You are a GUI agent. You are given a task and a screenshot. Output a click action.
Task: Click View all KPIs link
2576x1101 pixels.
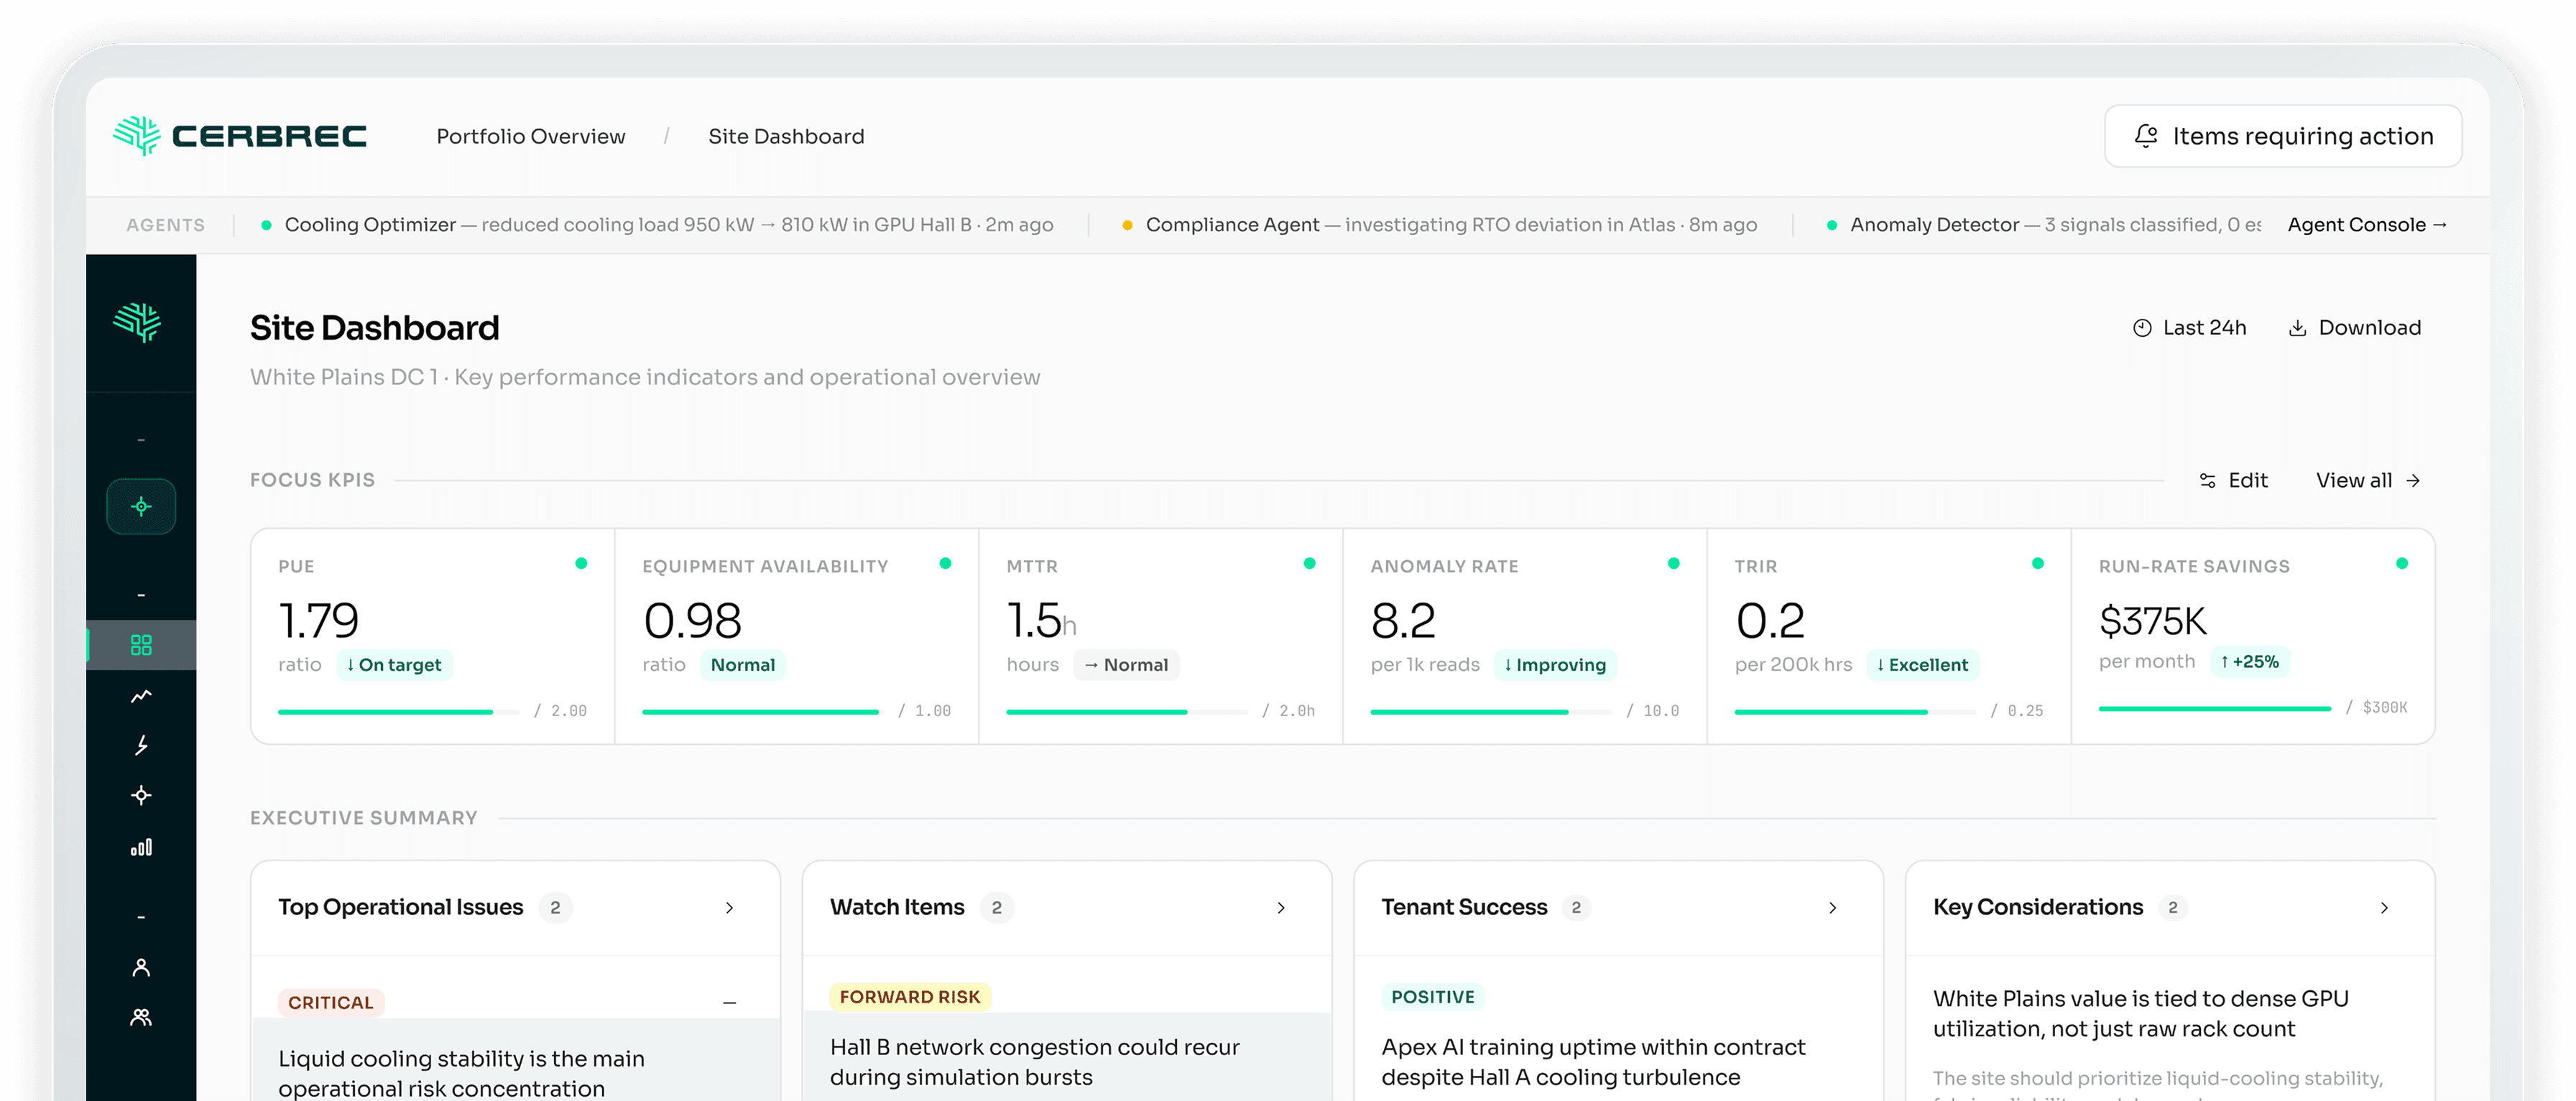click(x=2367, y=480)
